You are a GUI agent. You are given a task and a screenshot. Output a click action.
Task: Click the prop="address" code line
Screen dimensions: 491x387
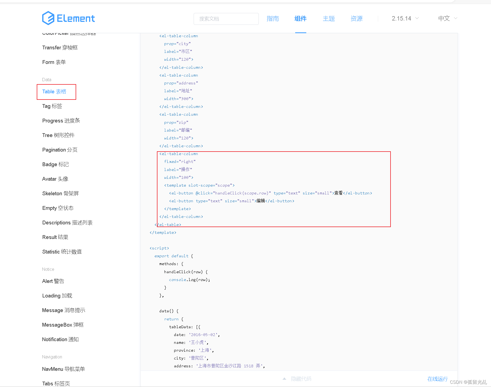tap(181, 83)
